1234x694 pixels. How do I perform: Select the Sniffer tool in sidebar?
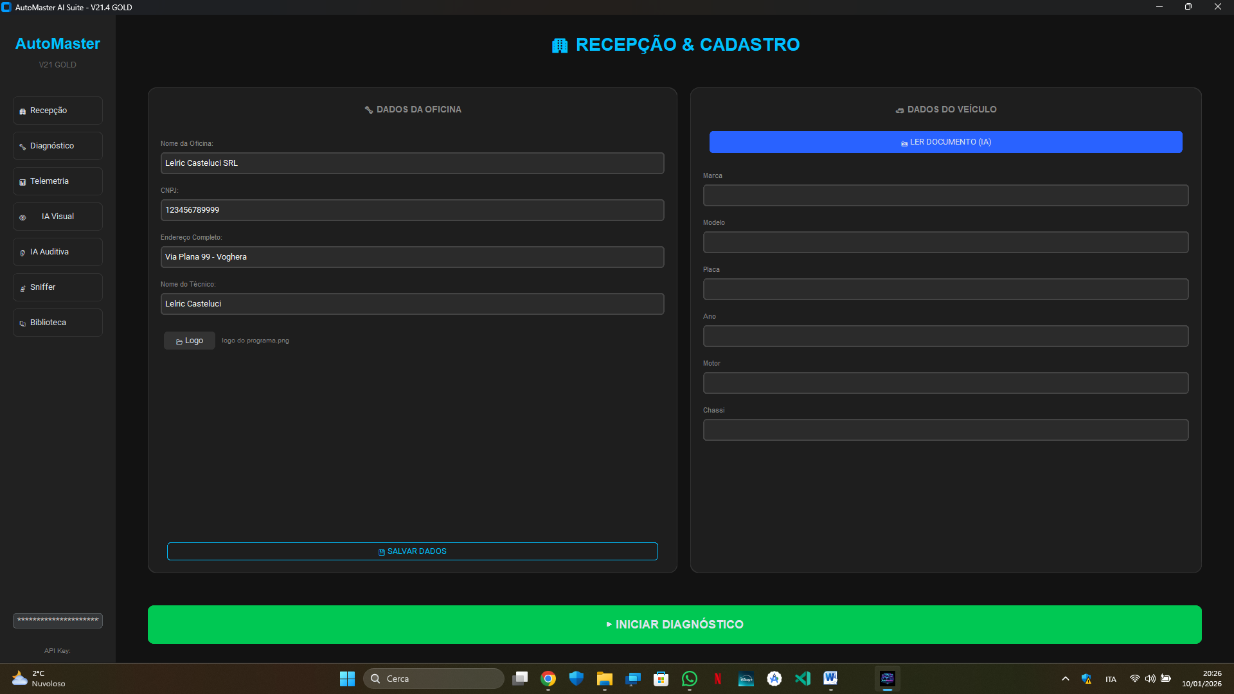tap(57, 287)
